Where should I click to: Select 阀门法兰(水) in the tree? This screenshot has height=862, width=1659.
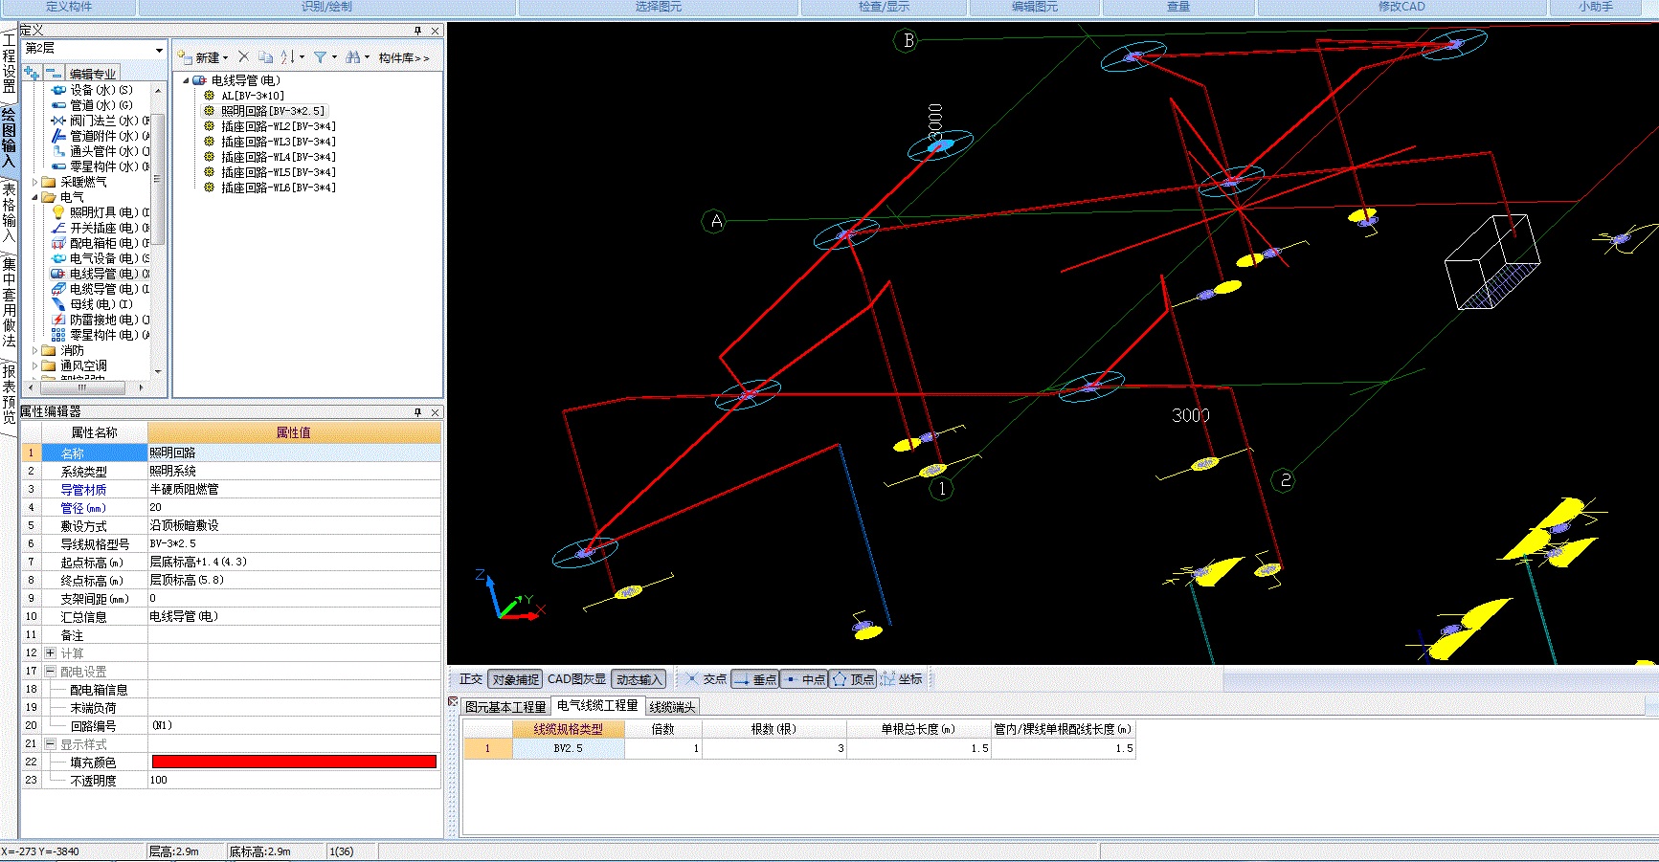coord(100,121)
